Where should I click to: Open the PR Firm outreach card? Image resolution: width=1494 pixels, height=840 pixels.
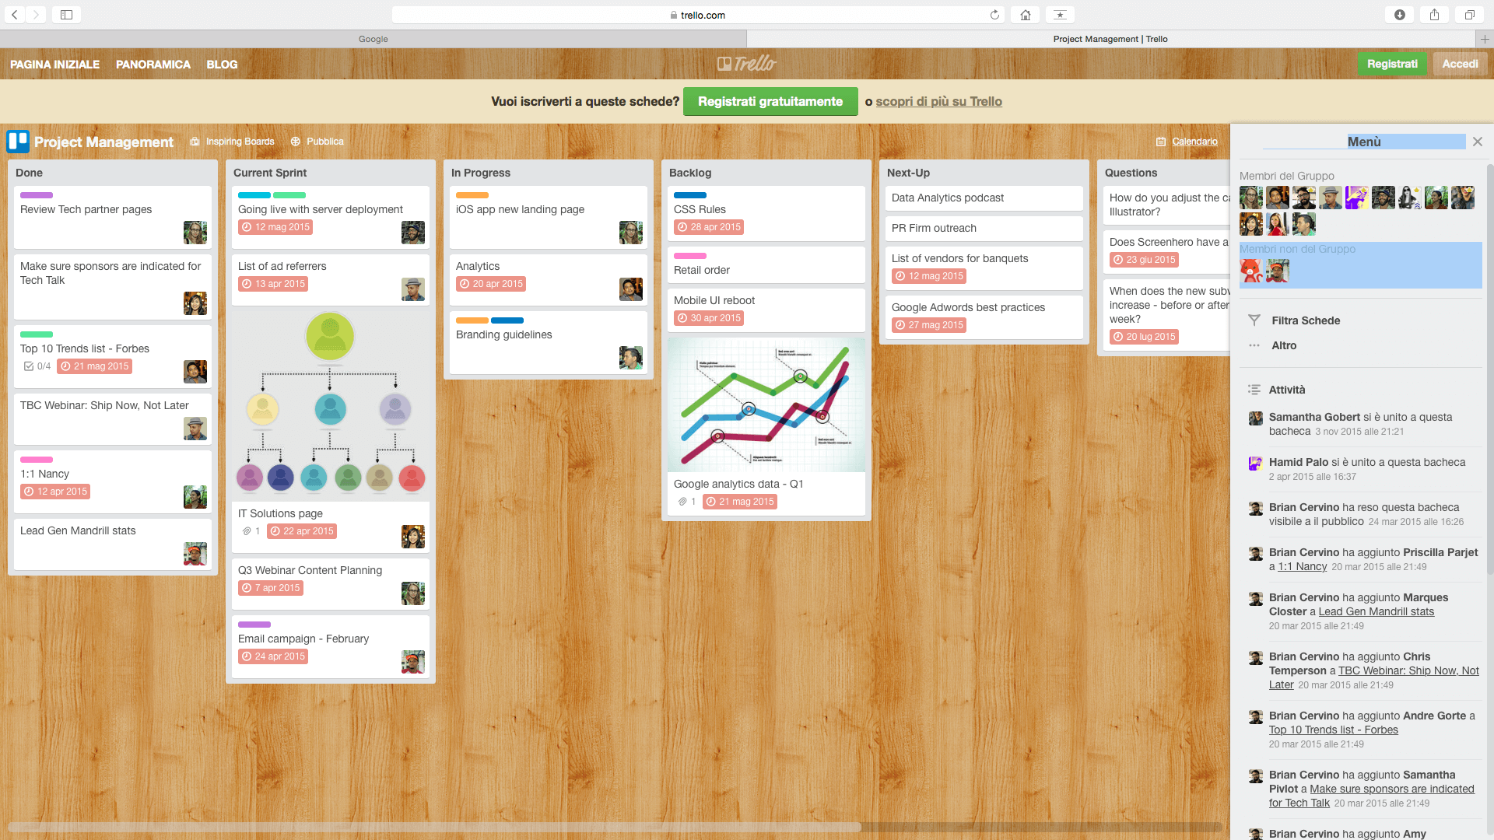[x=984, y=229]
